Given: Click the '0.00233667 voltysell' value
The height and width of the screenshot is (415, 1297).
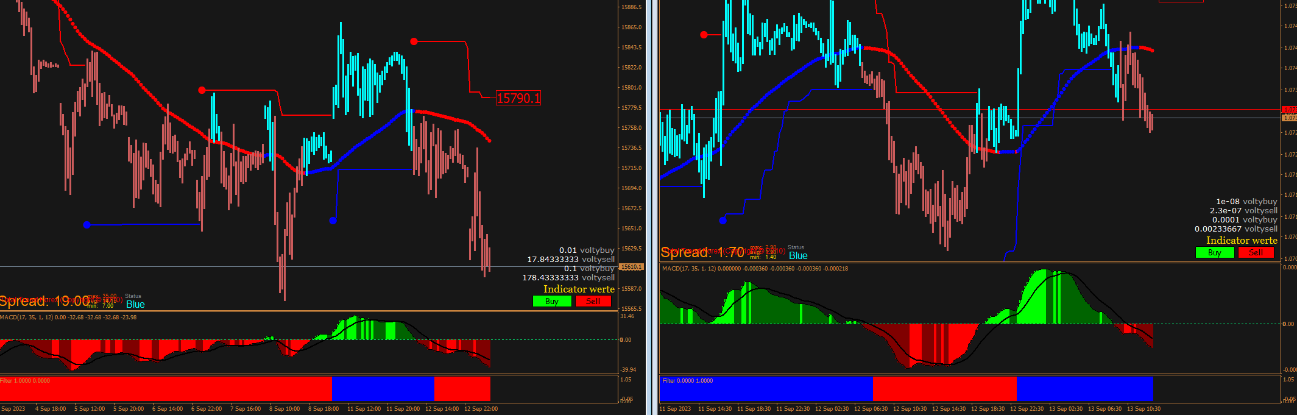Looking at the screenshot, I should [1236, 229].
